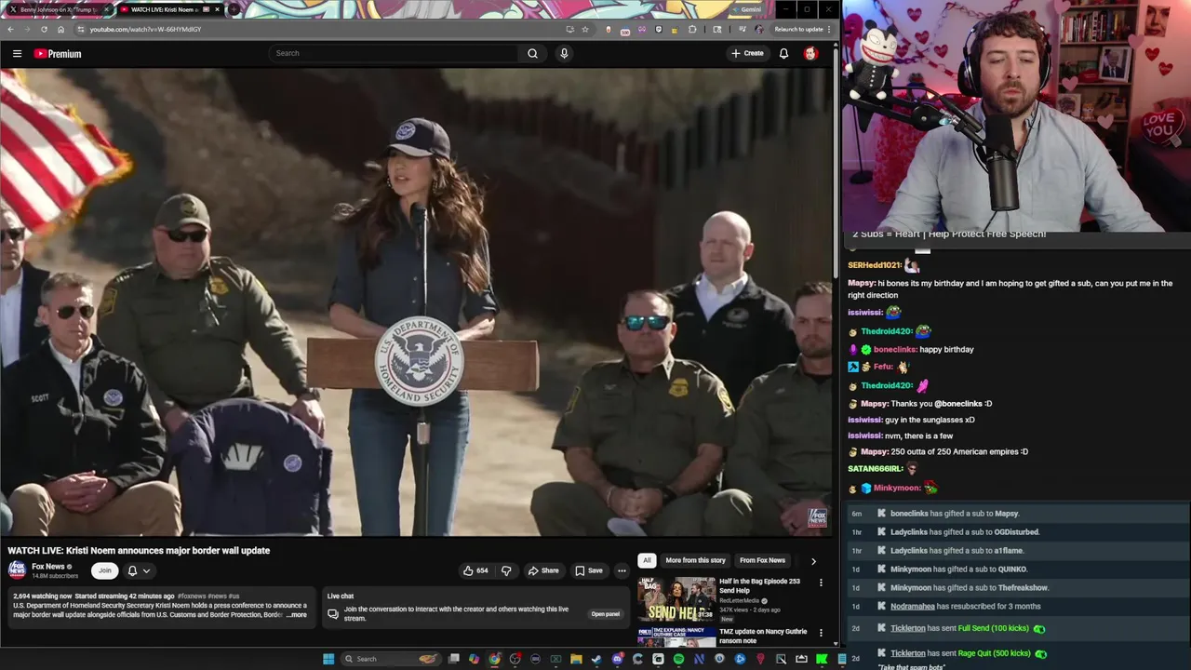Open Kick app from the taskbar
Viewport: 1191px width, 670px height.
pyautogui.click(x=821, y=659)
